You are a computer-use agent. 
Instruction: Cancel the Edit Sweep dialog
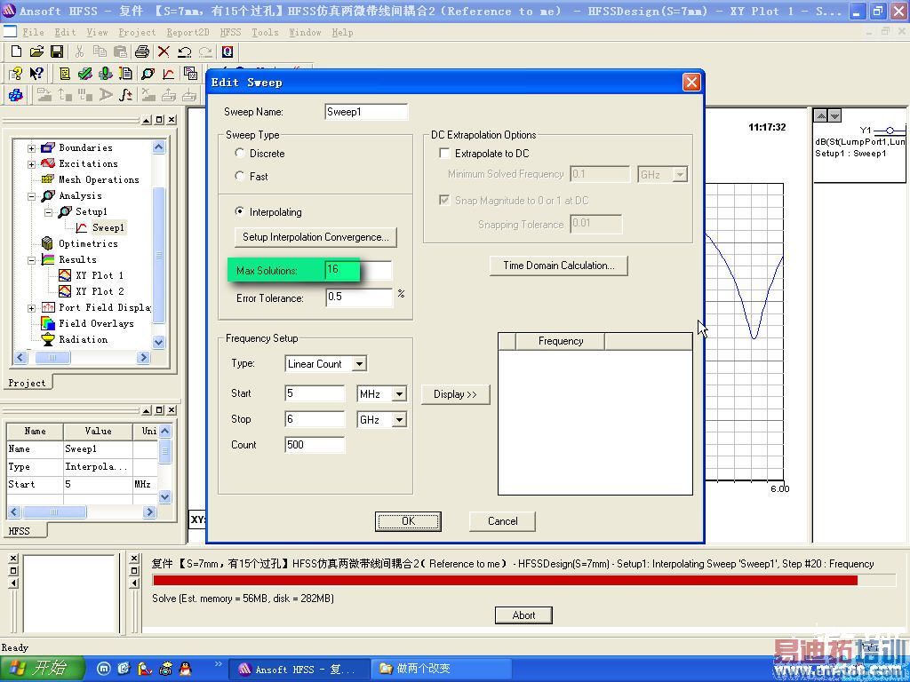503,520
